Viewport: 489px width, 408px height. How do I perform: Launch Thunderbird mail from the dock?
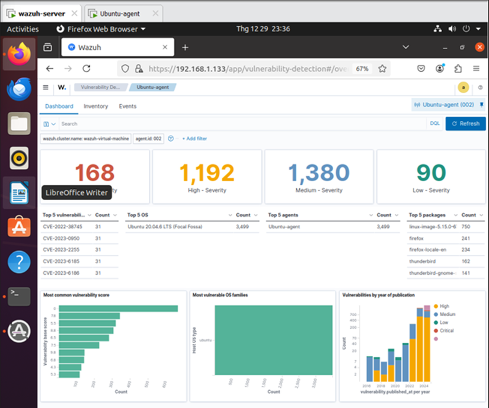19,89
